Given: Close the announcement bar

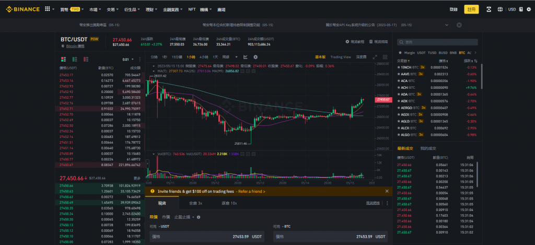Looking at the screenshot, I should click(459, 25).
